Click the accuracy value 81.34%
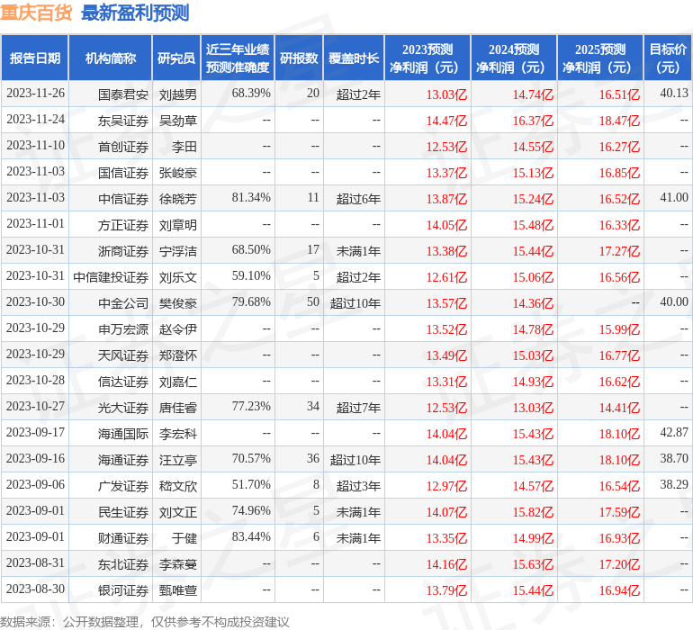This screenshot has width=693, height=630. 251,197
